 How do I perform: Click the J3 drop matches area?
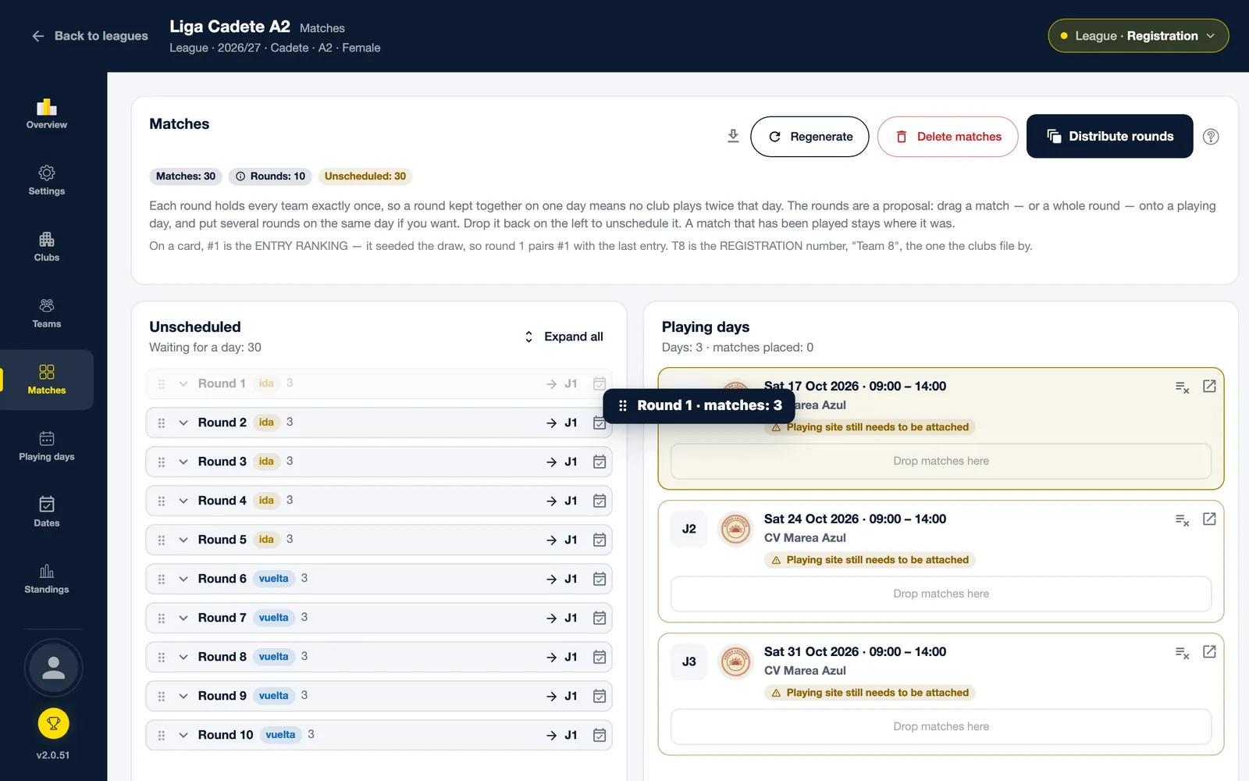pyautogui.click(x=941, y=726)
